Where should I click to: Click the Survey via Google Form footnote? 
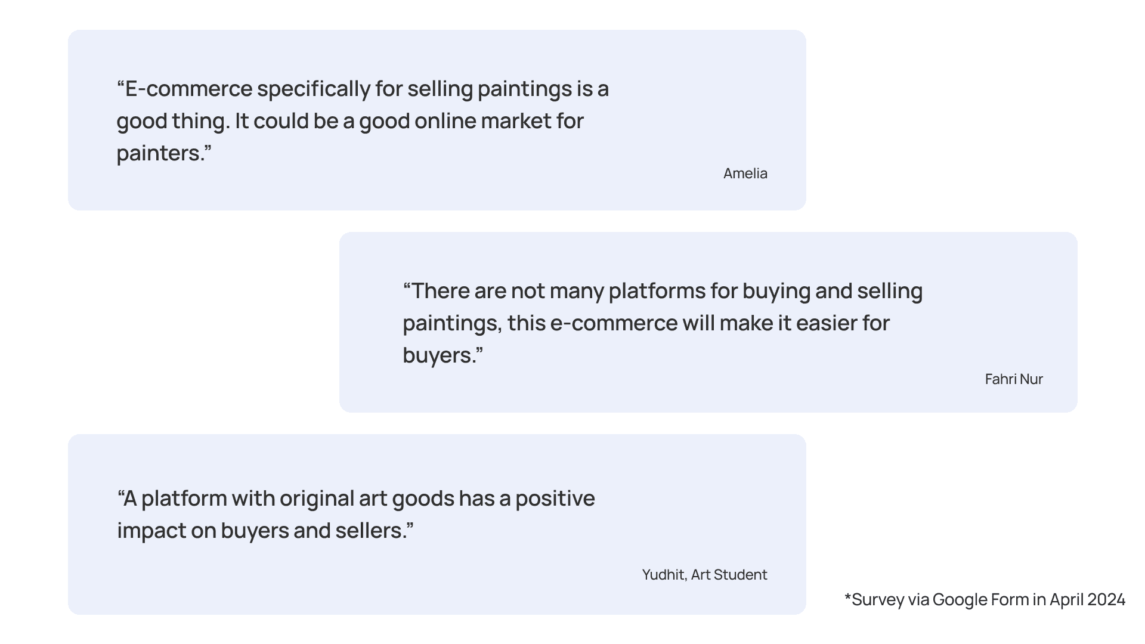(985, 599)
